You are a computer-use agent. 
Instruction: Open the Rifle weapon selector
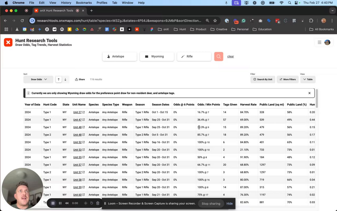pyautogui.click(x=194, y=56)
